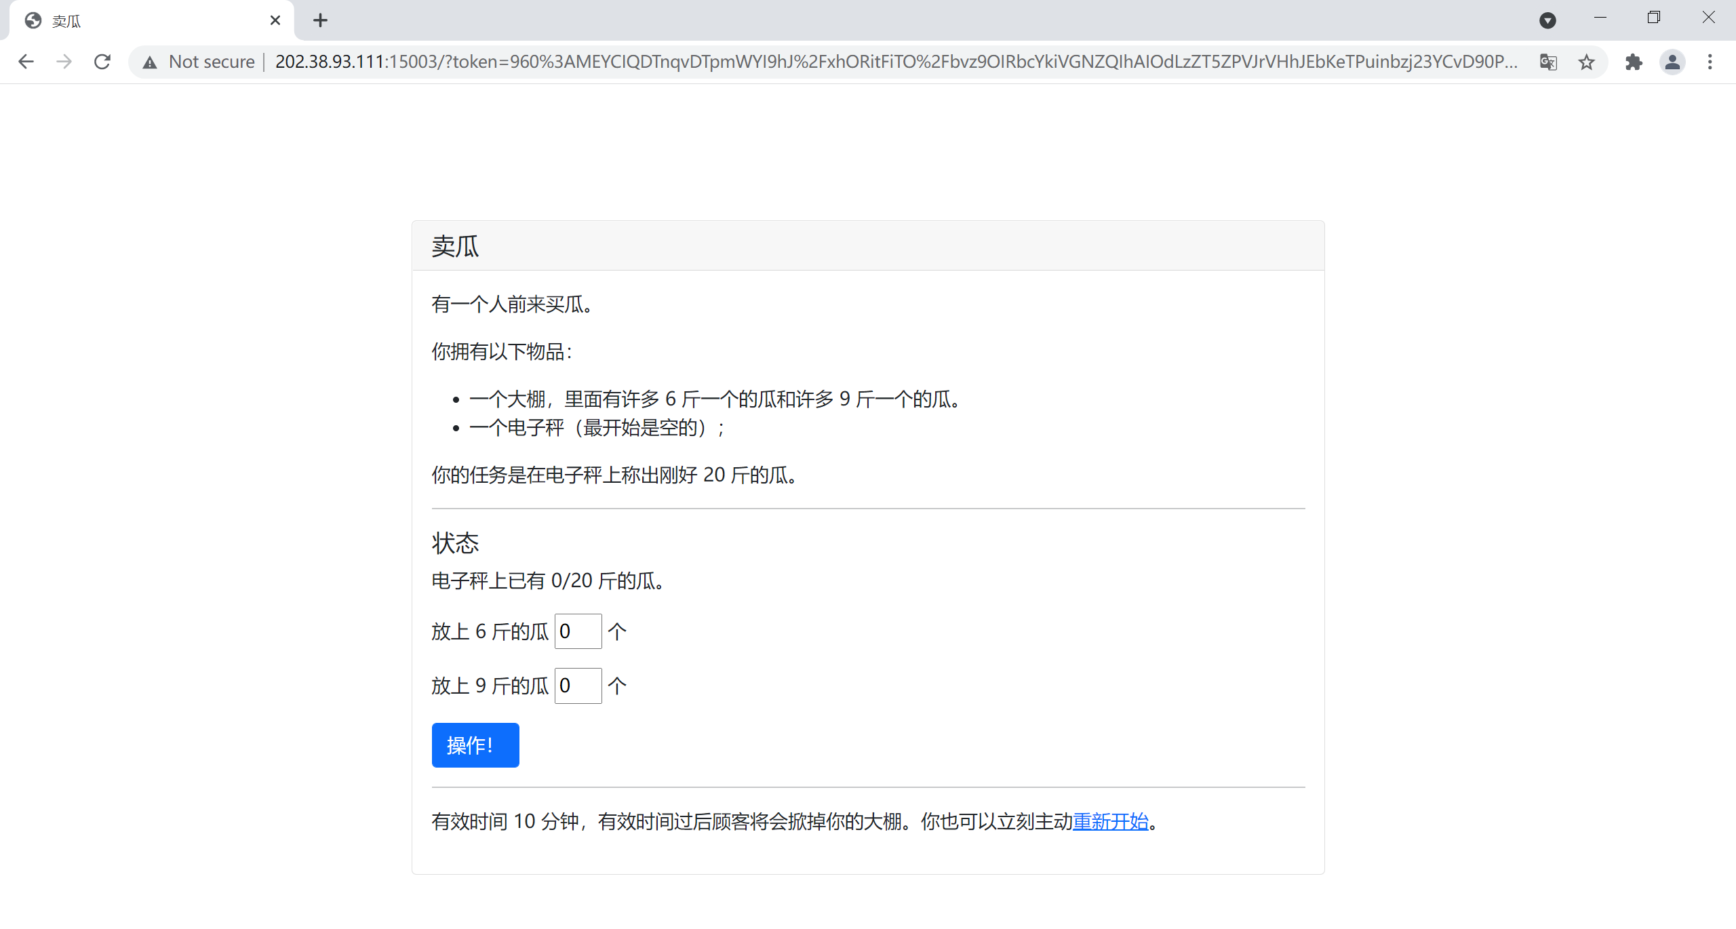Click text 你拥有以下物品

coord(502,351)
